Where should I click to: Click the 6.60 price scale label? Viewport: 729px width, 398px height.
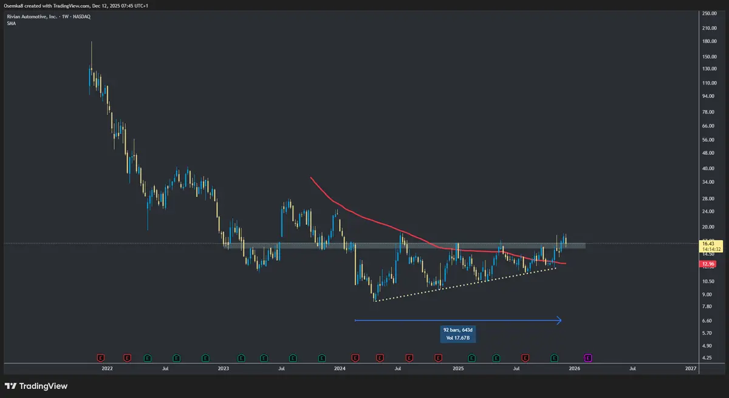(x=707, y=321)
